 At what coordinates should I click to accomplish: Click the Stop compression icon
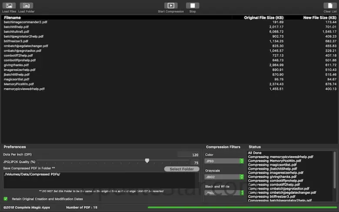193,6
